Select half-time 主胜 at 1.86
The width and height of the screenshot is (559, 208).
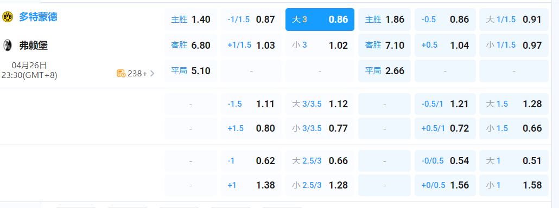coord(385,19)
